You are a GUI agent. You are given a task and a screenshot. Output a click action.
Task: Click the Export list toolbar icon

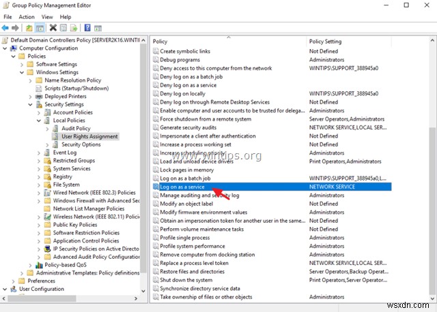click(74, 28)
